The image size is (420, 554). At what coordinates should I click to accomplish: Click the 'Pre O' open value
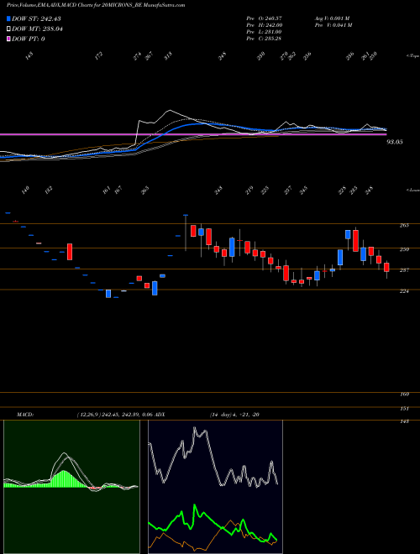[264, 18]
